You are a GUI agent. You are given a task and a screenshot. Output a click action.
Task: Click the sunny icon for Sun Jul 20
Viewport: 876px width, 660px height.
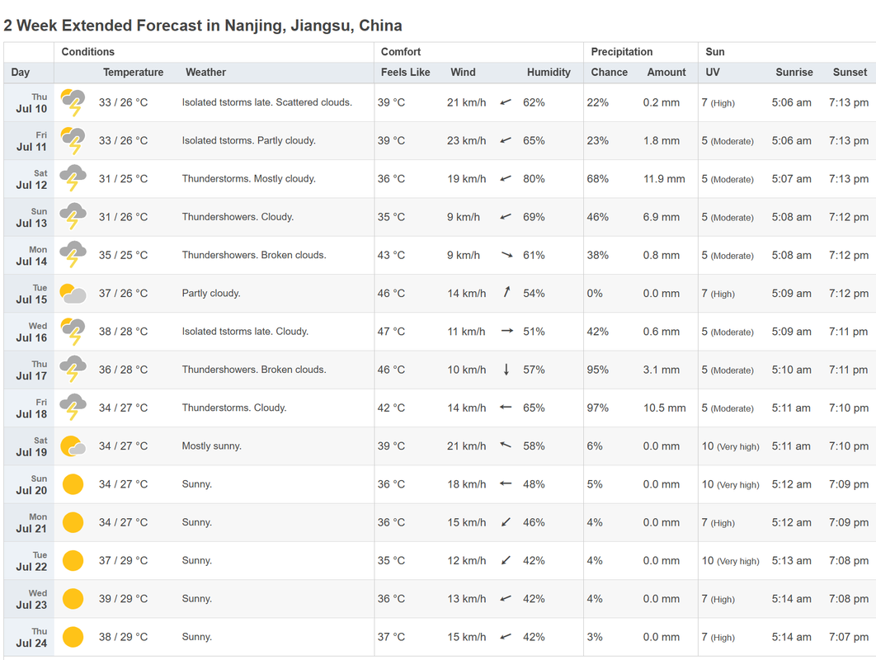[73, 484]
